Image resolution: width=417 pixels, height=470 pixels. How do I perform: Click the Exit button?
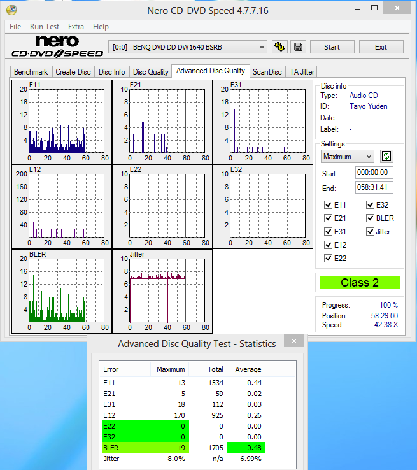click(x=381, y=47)
